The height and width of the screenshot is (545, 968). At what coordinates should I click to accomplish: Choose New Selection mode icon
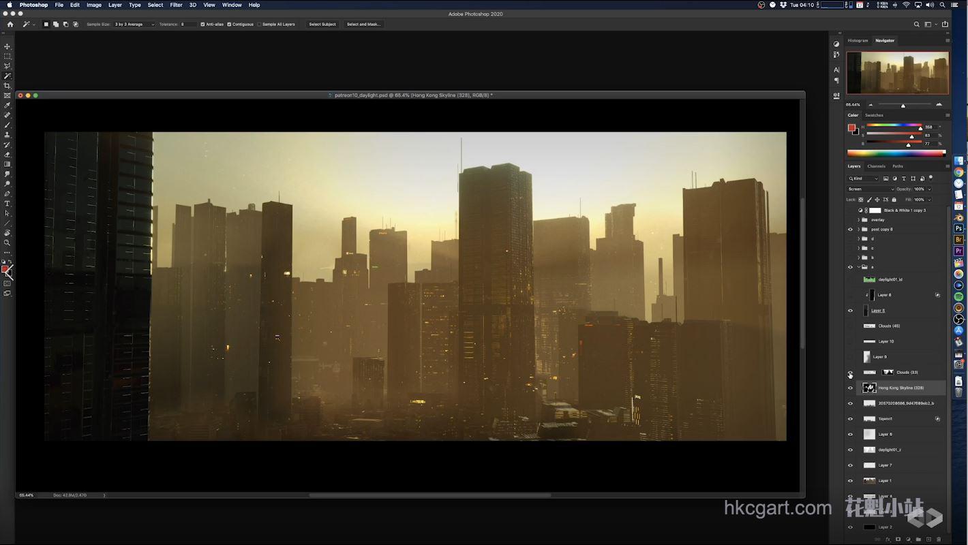46,24
